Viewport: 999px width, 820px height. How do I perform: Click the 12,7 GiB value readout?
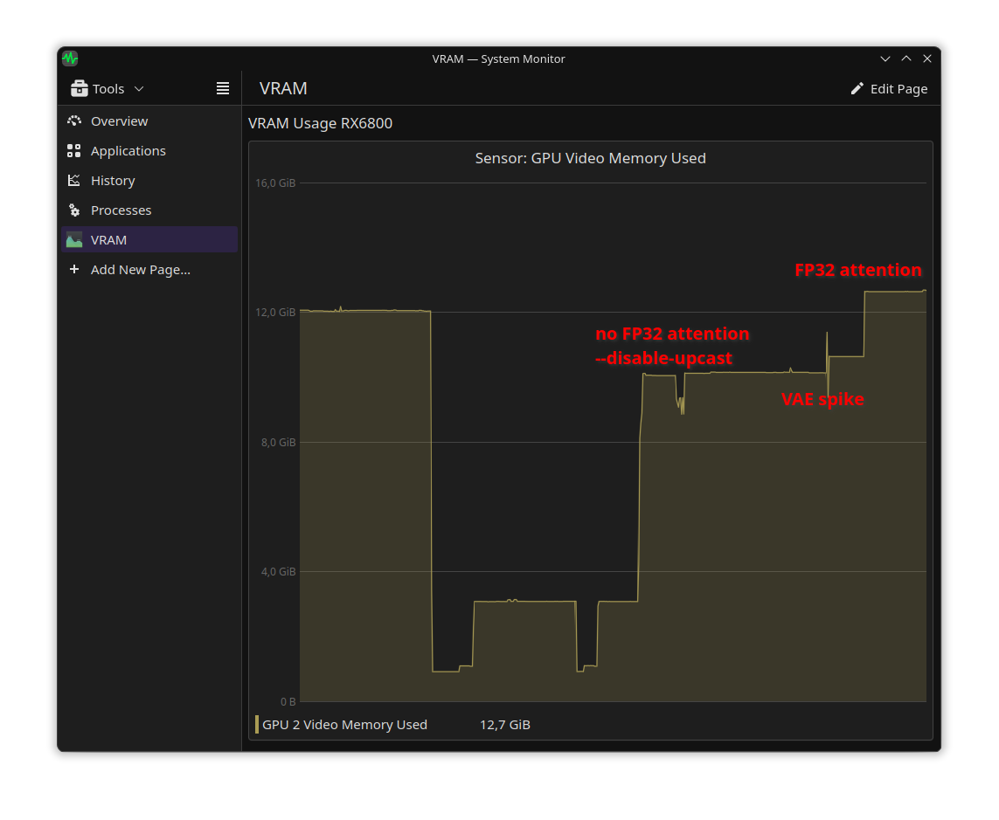pyautogui.click(x=504, y=724)
